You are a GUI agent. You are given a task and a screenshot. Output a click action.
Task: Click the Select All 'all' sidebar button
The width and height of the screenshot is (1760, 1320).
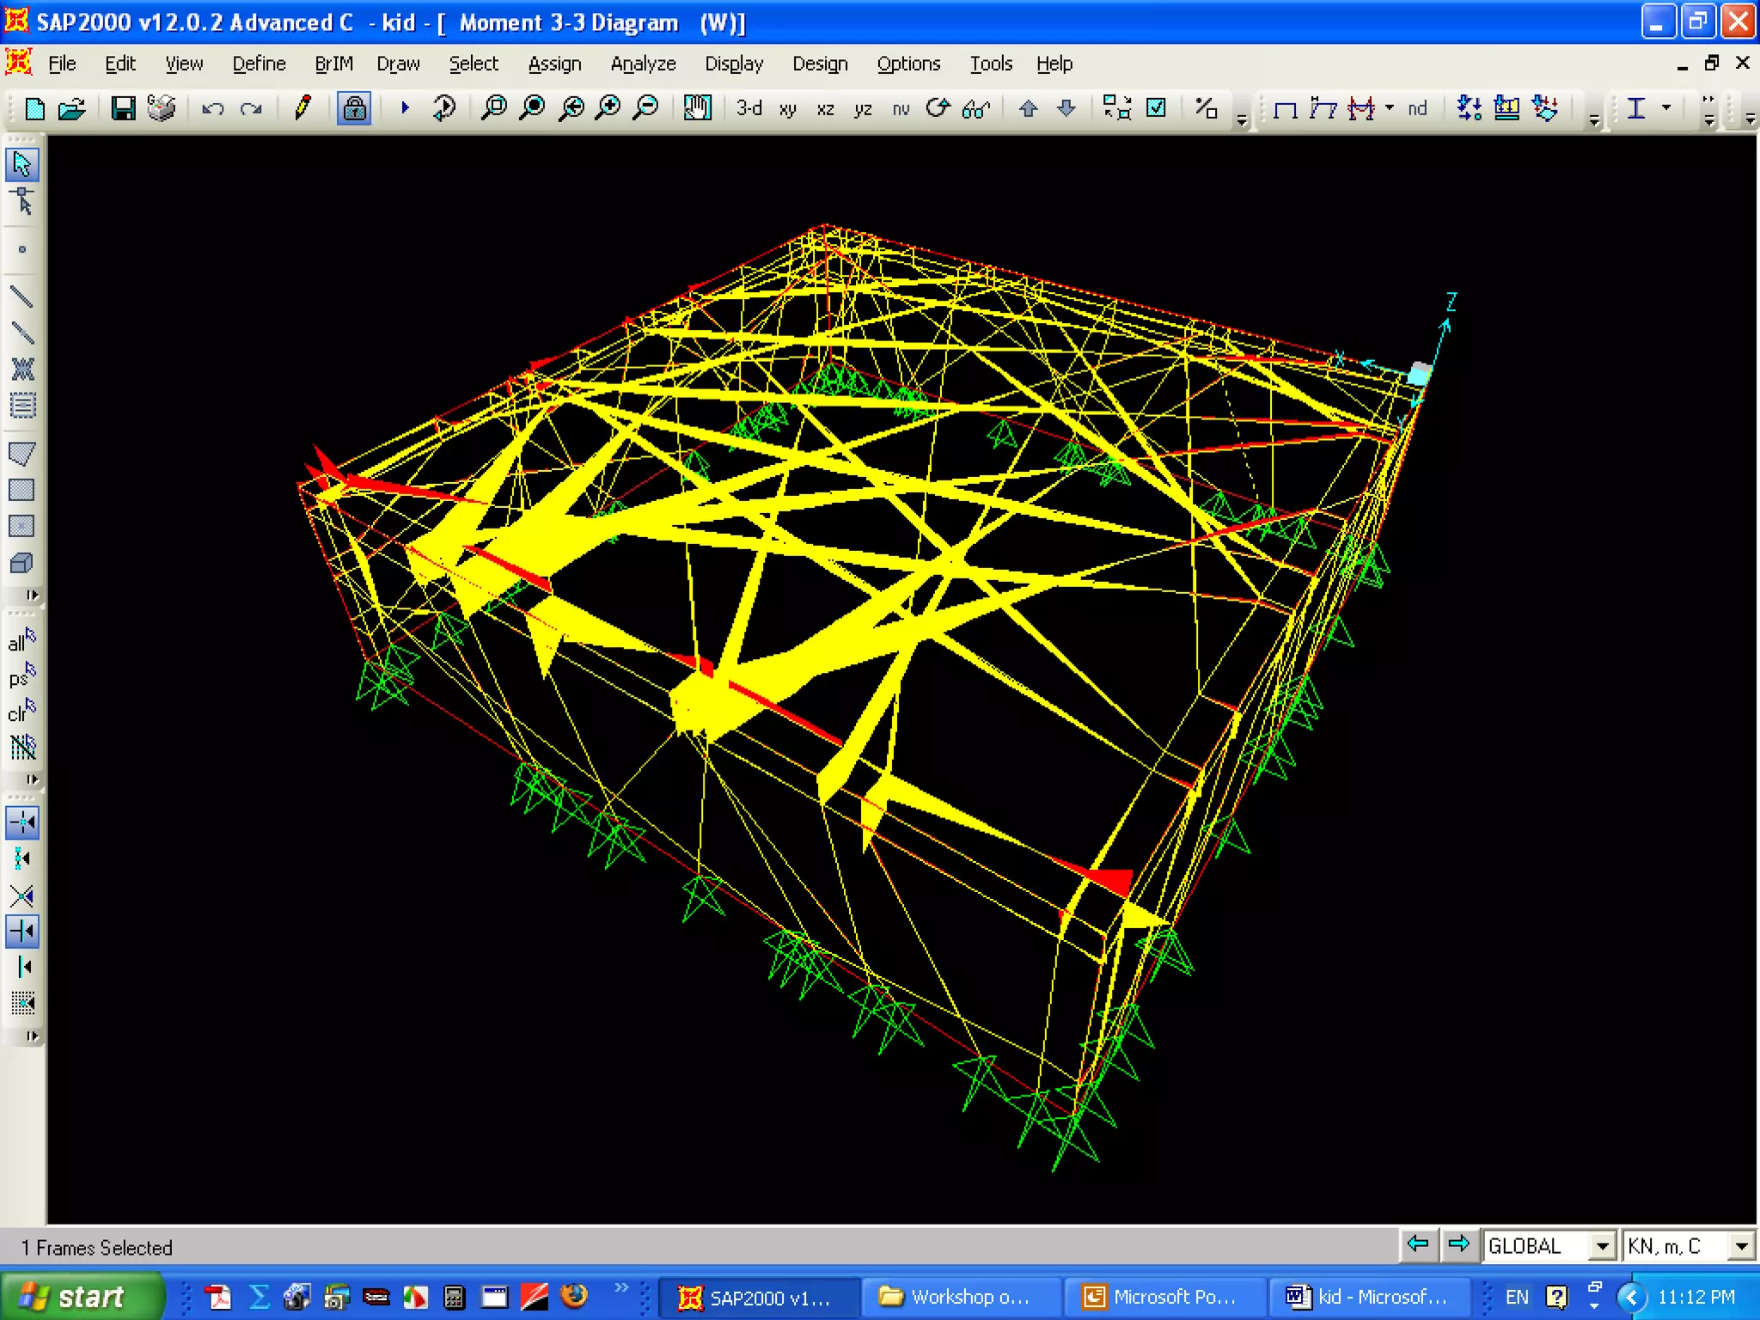tap(22, 641)
